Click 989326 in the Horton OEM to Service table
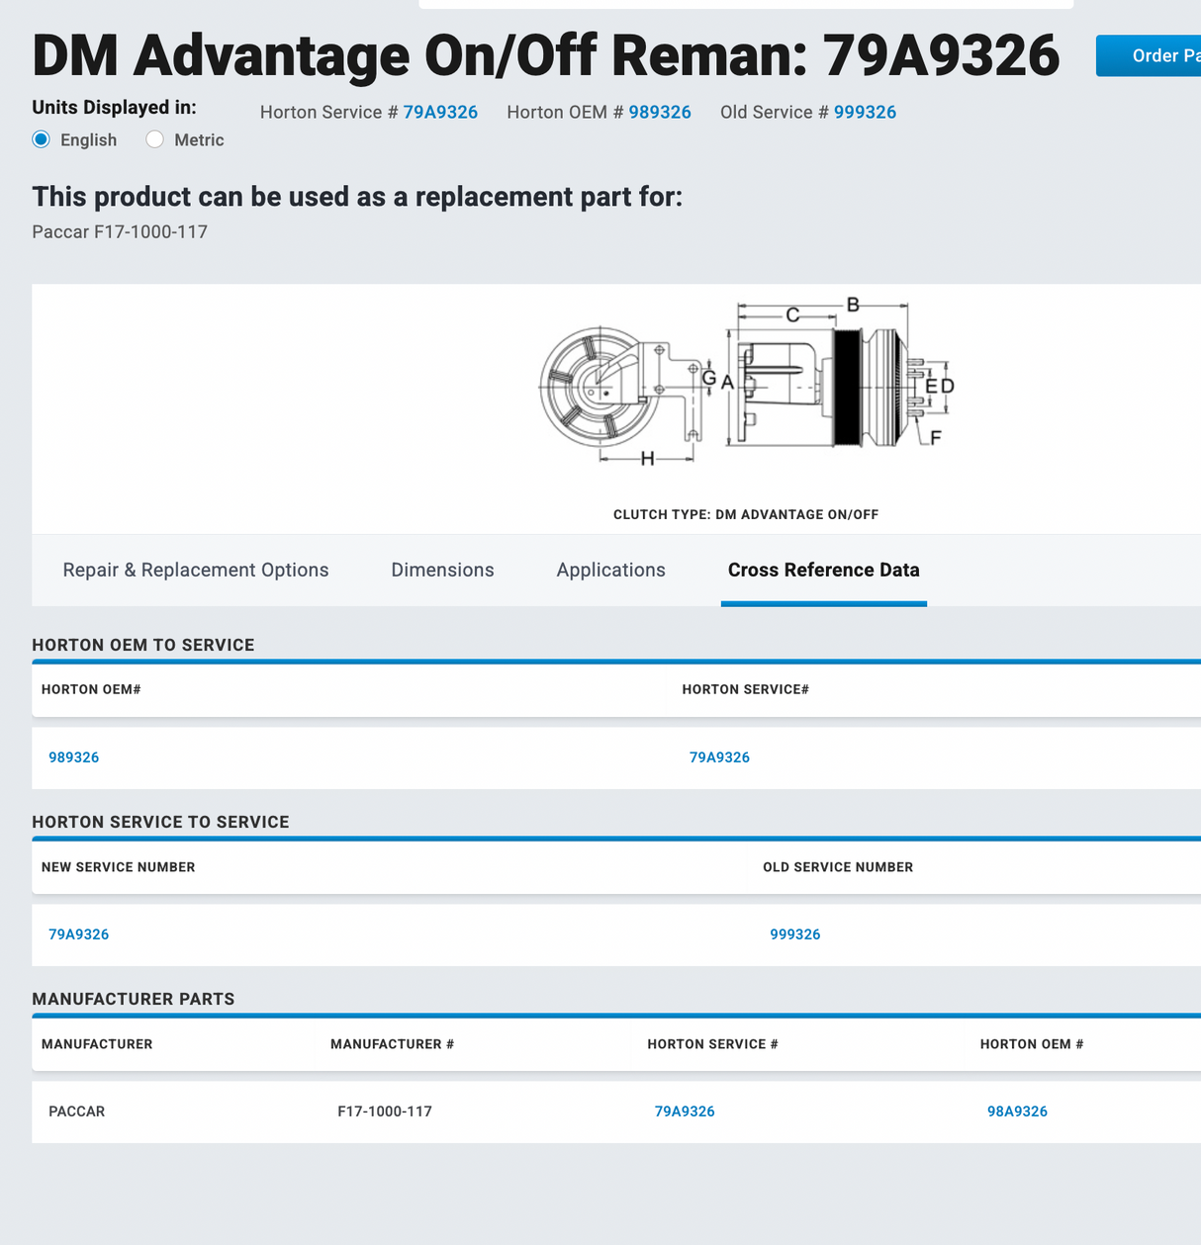Image resolution: width=1201 pixels, height=1245 pixels. tap(73, 757)
